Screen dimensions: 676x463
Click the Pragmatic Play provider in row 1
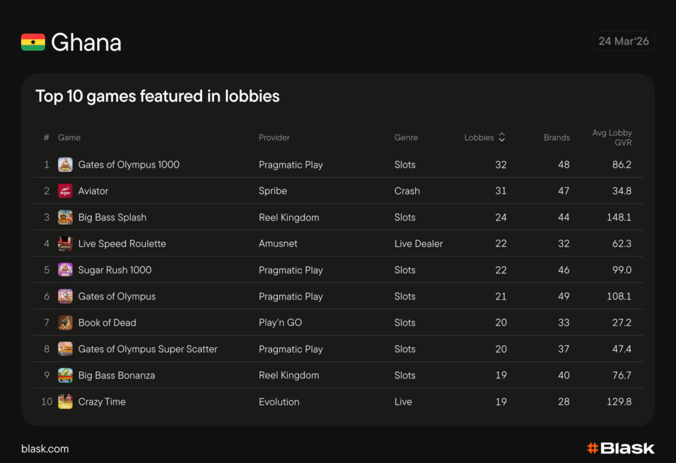[x=290, y=164]
